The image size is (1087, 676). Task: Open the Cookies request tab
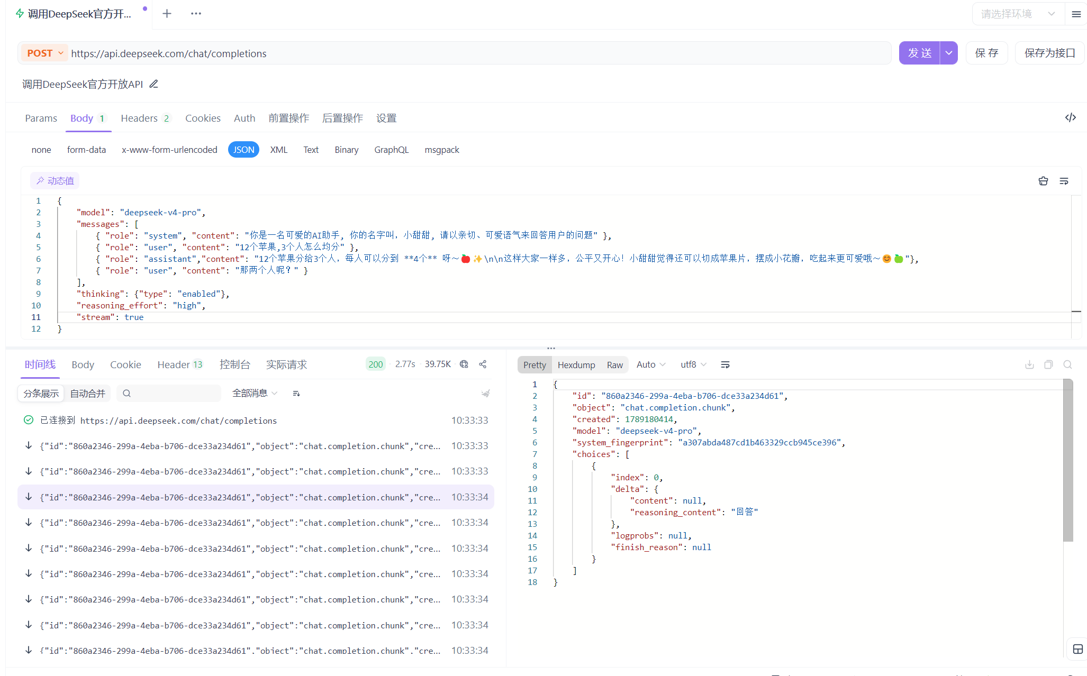coord(203,118)
